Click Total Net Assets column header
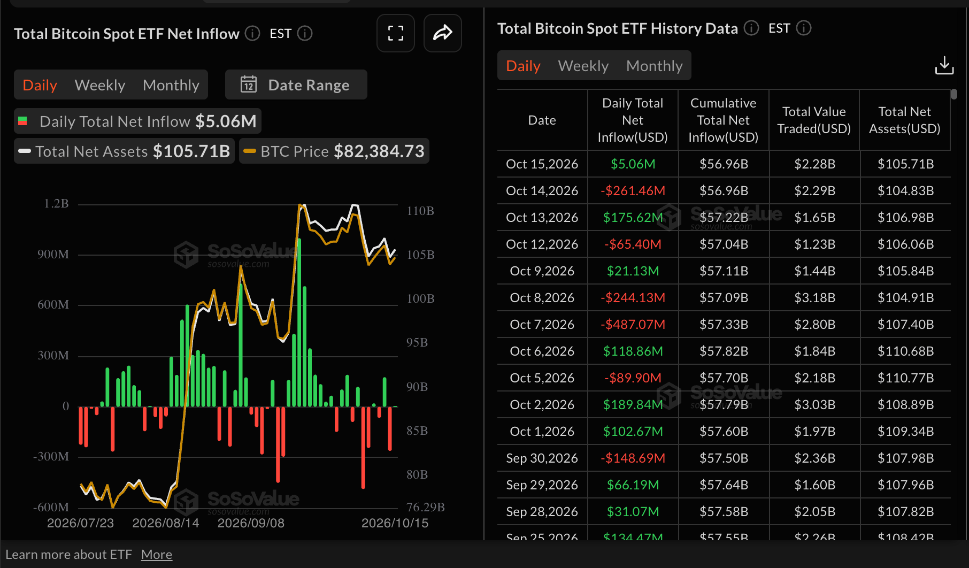The image size is (969, 568). 905,120
